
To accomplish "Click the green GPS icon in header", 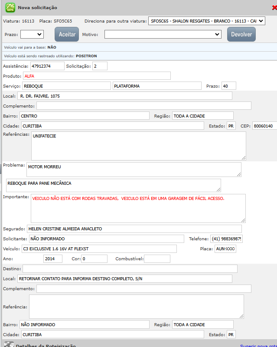I will click(10, 7).
